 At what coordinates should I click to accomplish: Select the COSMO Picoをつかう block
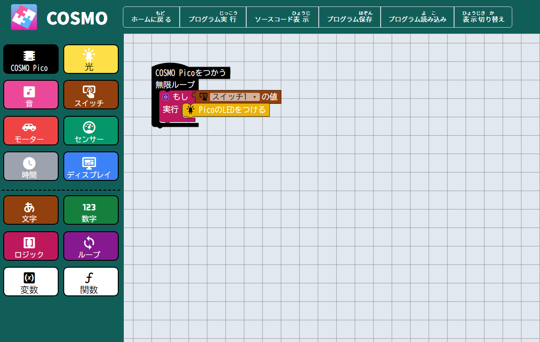[x=190, y=72]
